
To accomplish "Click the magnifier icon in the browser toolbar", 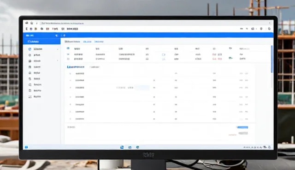I will tap(247, 29).
